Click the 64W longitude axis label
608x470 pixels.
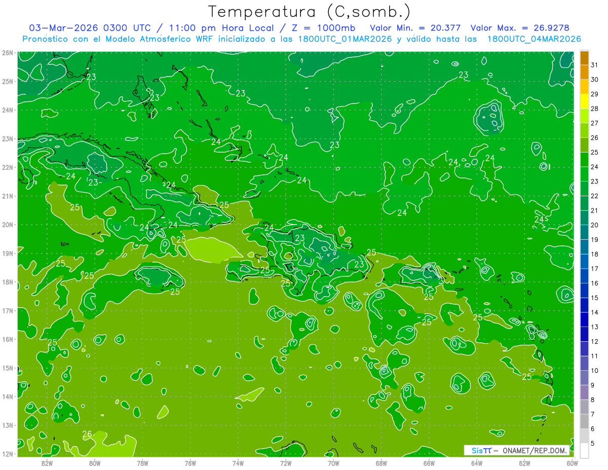click(x=477, y=463)
